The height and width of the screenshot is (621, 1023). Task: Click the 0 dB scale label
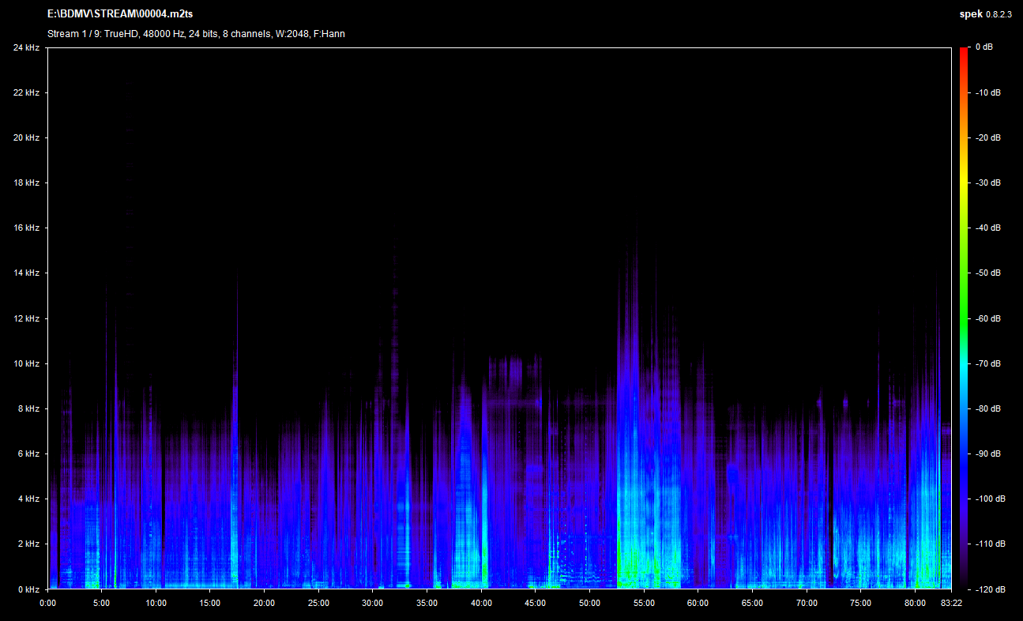tap(984, 47)
